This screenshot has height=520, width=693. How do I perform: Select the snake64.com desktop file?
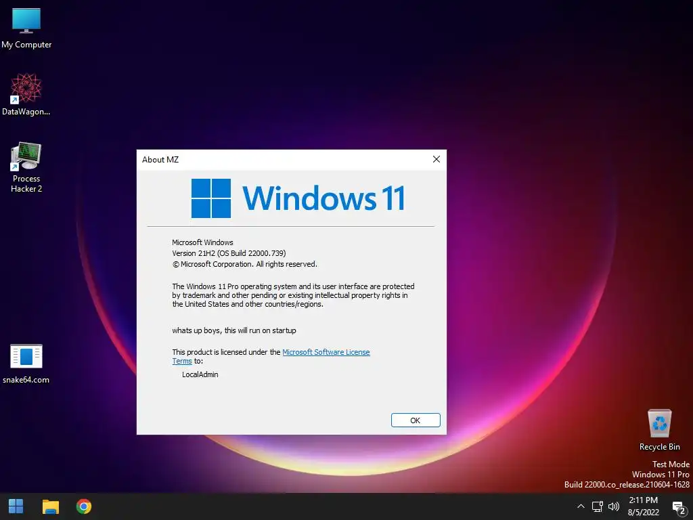click(x=26, y=364)
